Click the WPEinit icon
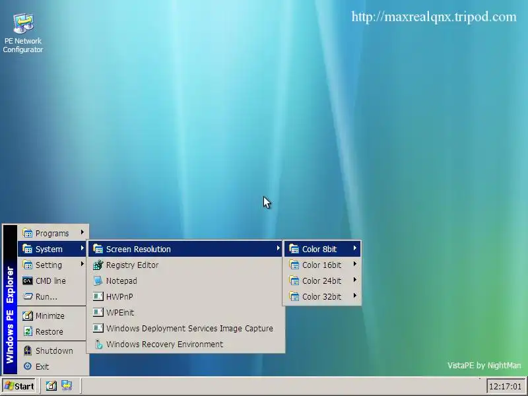 pyautogui.click(x=98, y=312)
